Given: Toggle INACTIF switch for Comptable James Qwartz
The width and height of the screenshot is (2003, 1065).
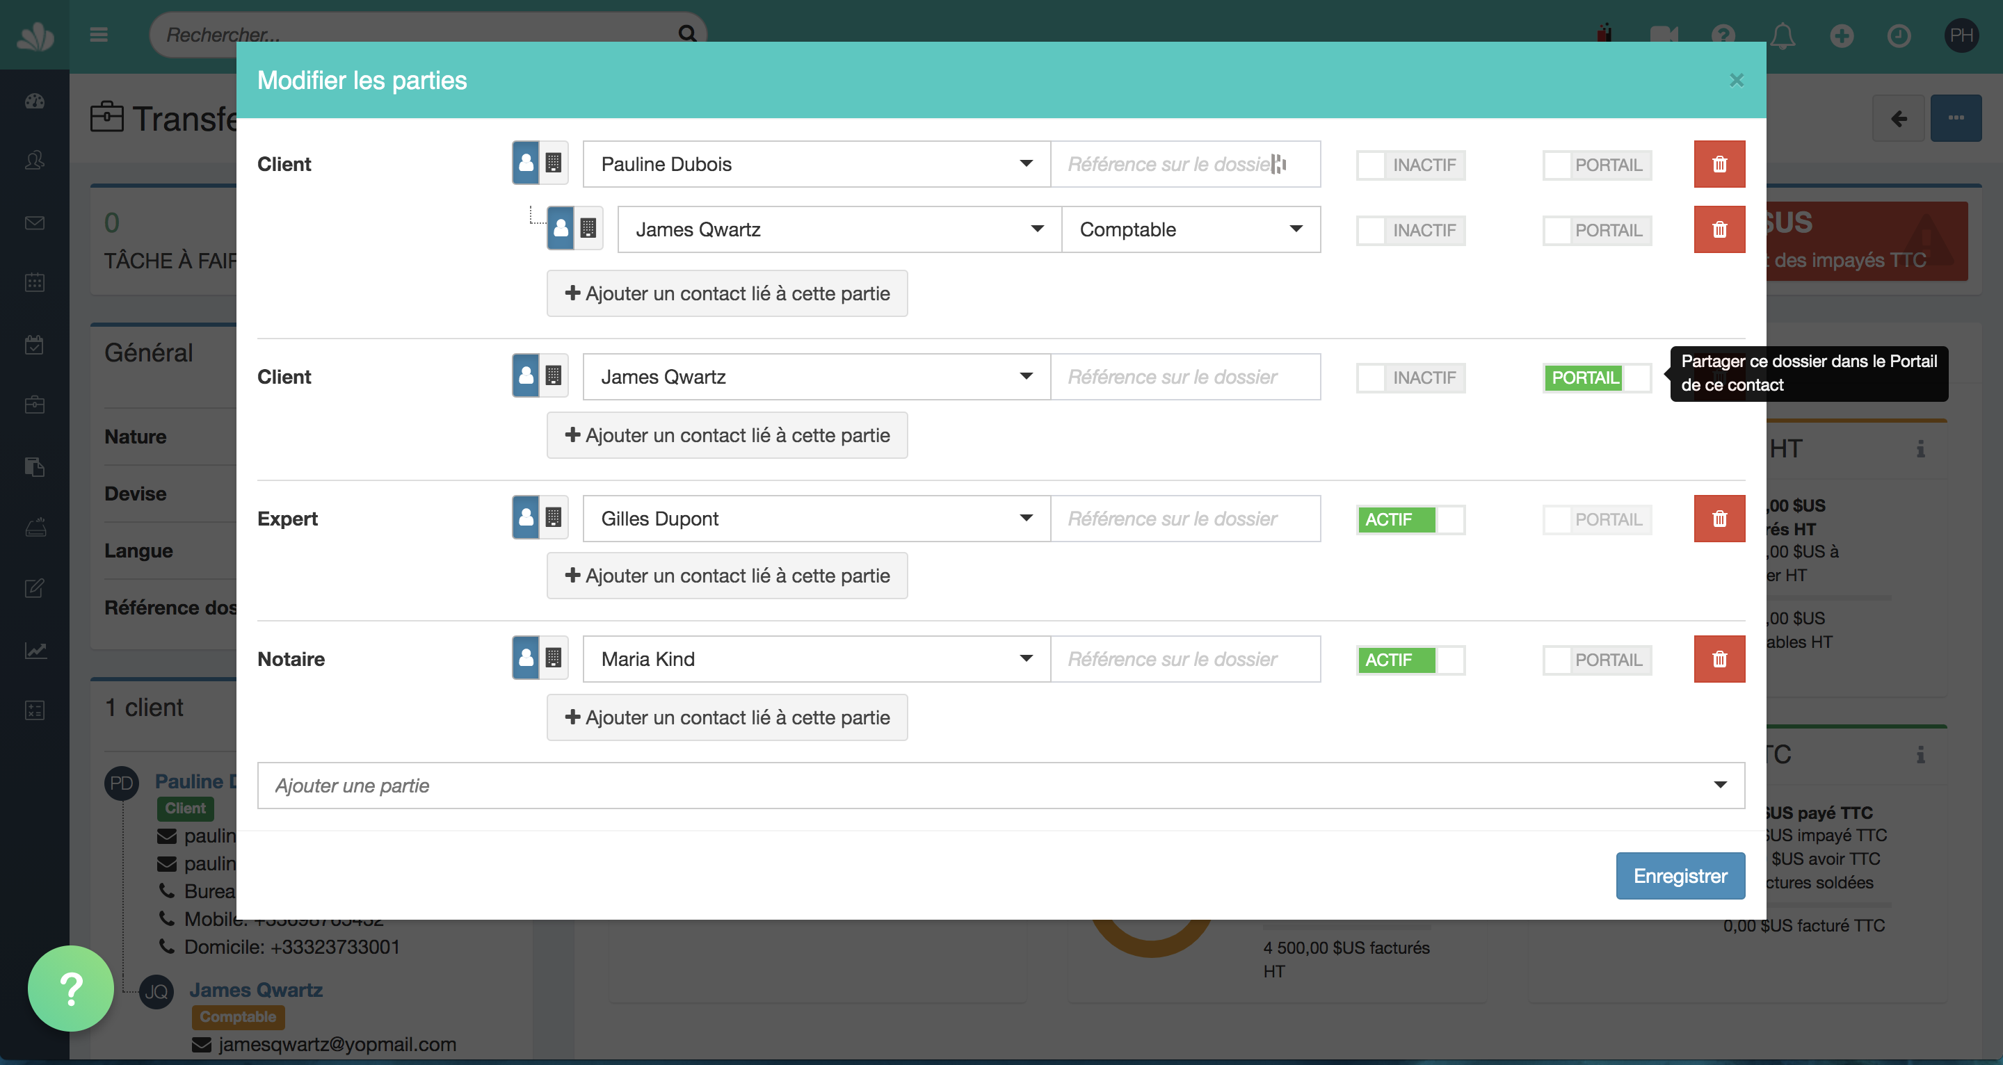Looking at the screenshot, I should coord(1410,230).
